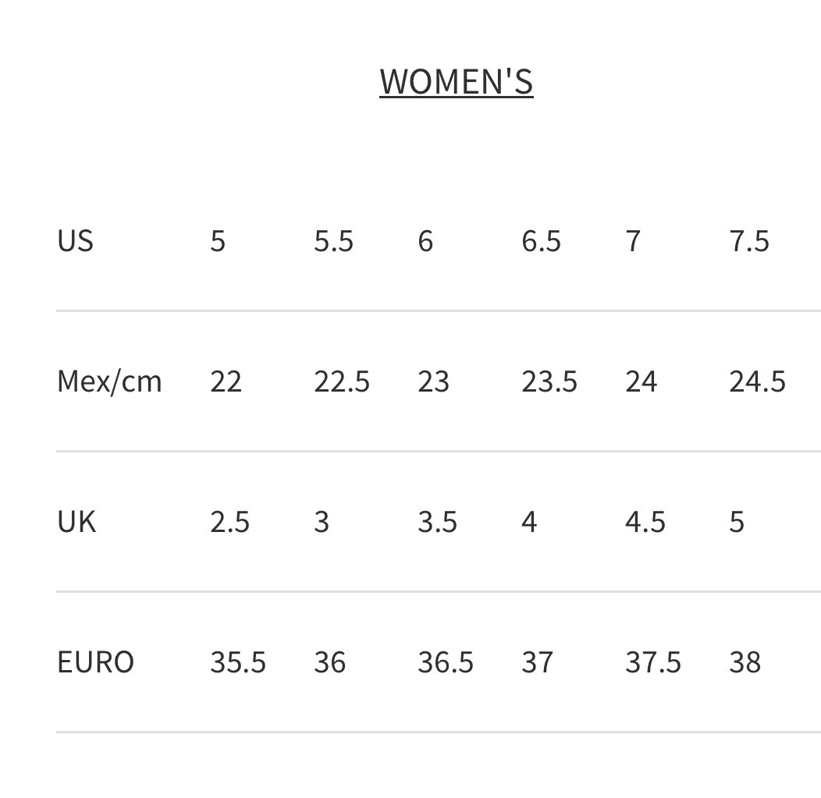The height and width of the screenshot is (798, 821).
Task: Click UK size 4.5 cell
Action: coord(645,522)
